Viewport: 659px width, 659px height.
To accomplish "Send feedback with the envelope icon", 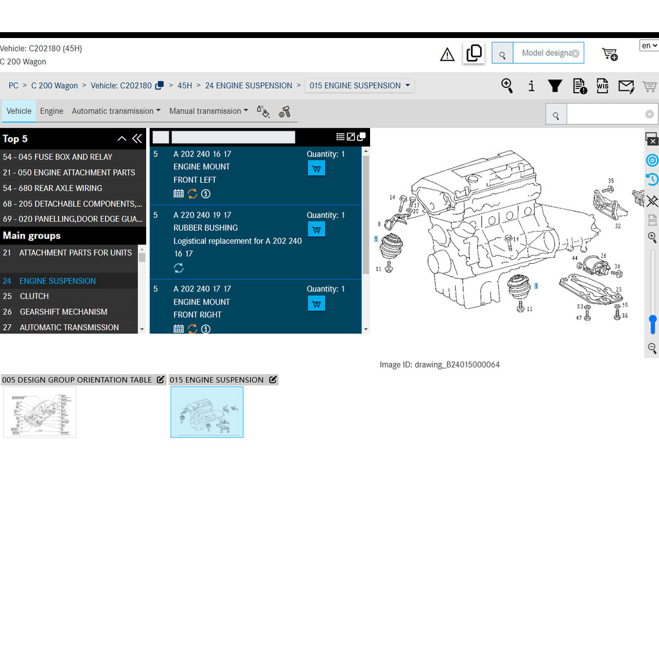I will coord(626,87).
